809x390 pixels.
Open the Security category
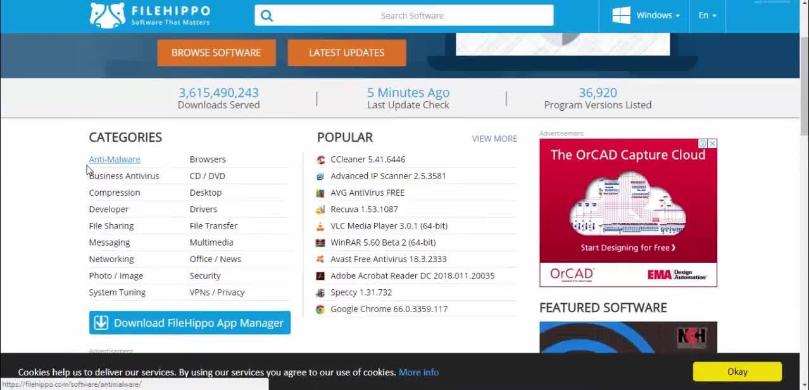(205, 276)
